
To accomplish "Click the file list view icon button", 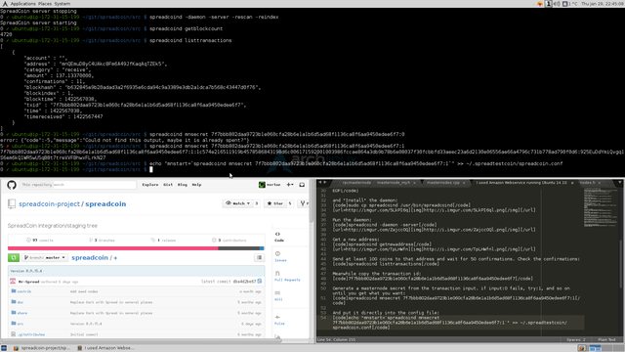I will (x=260, y=258).
